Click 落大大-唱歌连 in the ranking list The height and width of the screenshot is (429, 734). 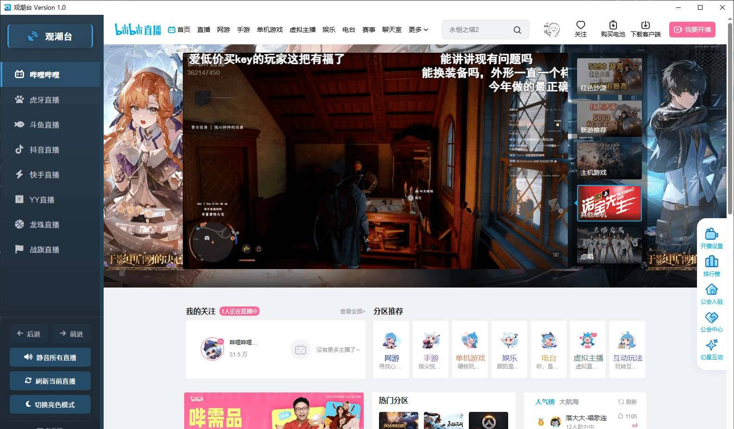click(x=586, y=418)
